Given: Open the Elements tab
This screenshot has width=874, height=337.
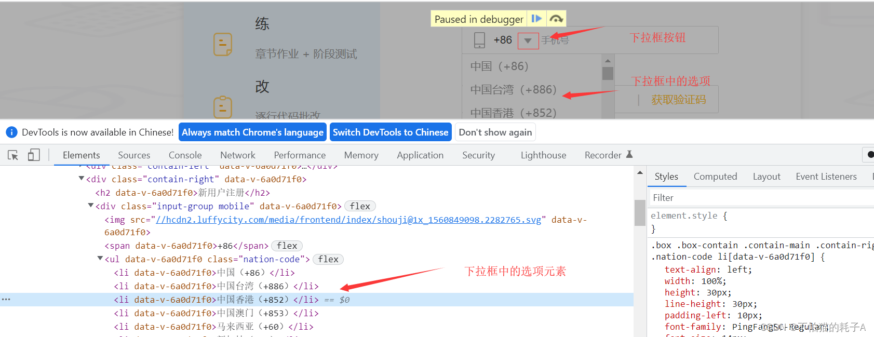Looking at the screenshot, I should click(x=81, y=155).
